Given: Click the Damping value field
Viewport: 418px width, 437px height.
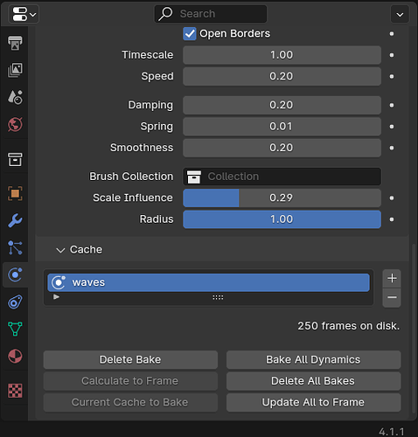Looking at the screenshot, I should click(x=282, y=105).
